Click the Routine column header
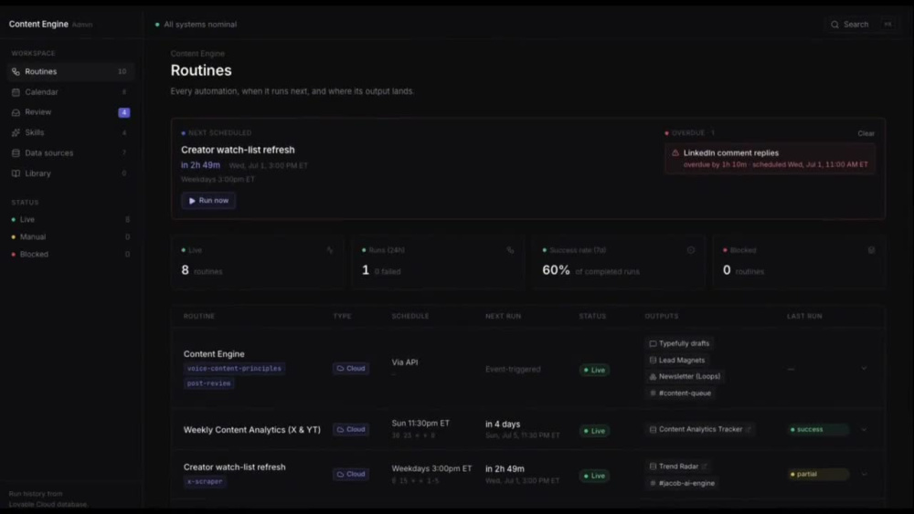914x514 pixels. pos(199,316)
